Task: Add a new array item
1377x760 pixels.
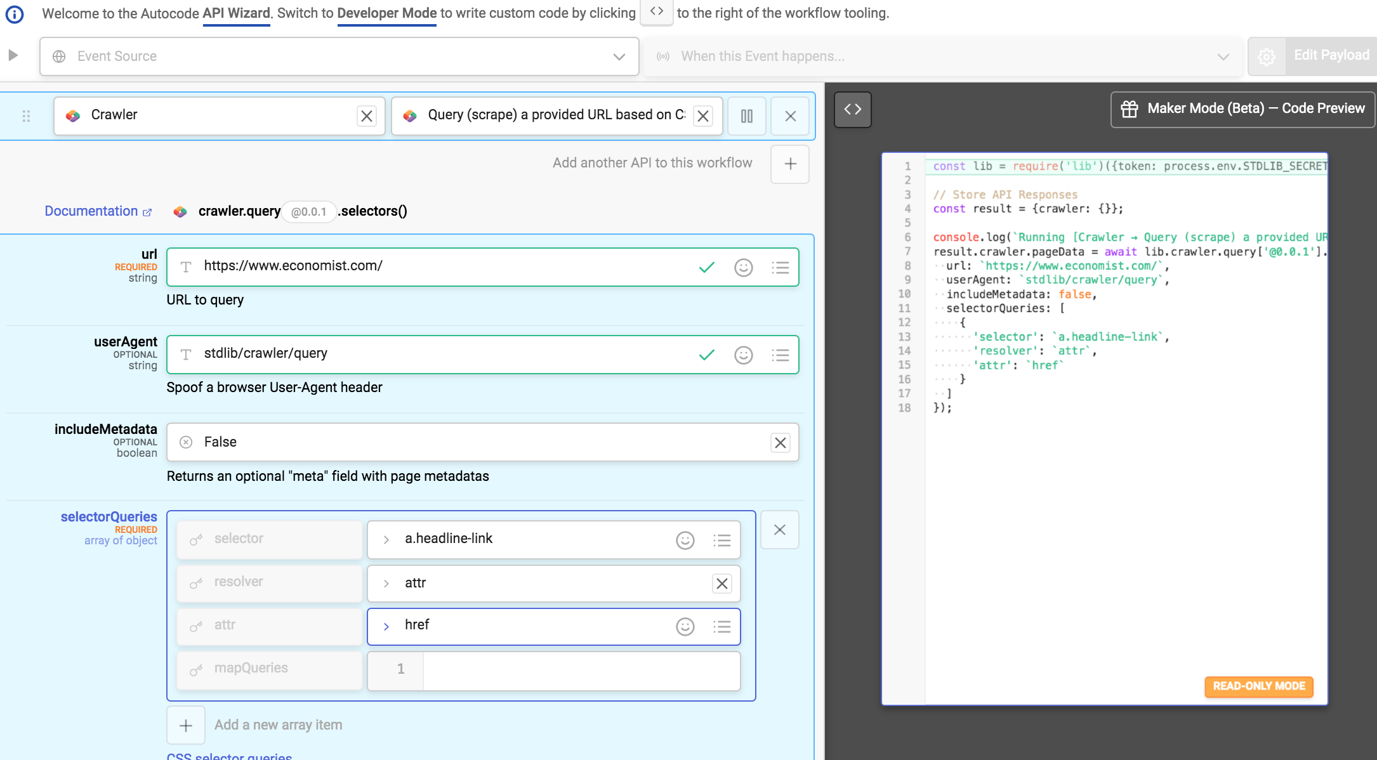Action: pos(186,725)
